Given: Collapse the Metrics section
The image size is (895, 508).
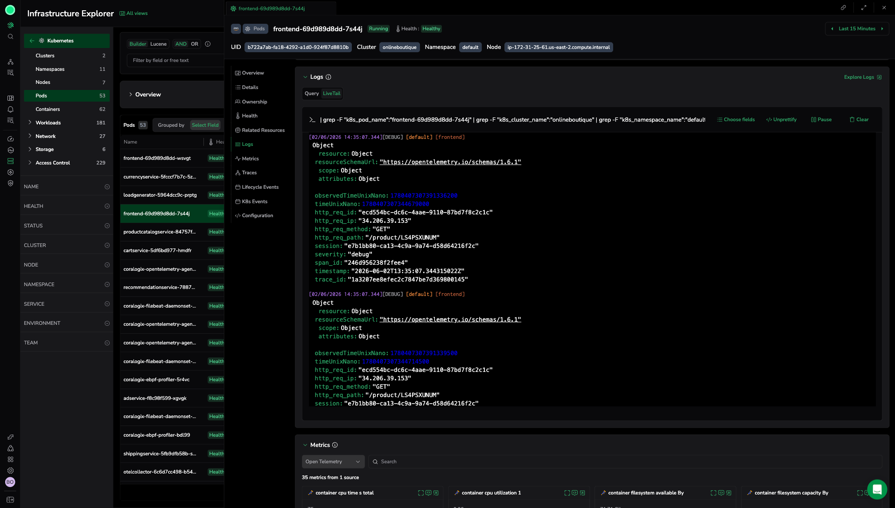Looking at the screenshot, I should [305, 446].
